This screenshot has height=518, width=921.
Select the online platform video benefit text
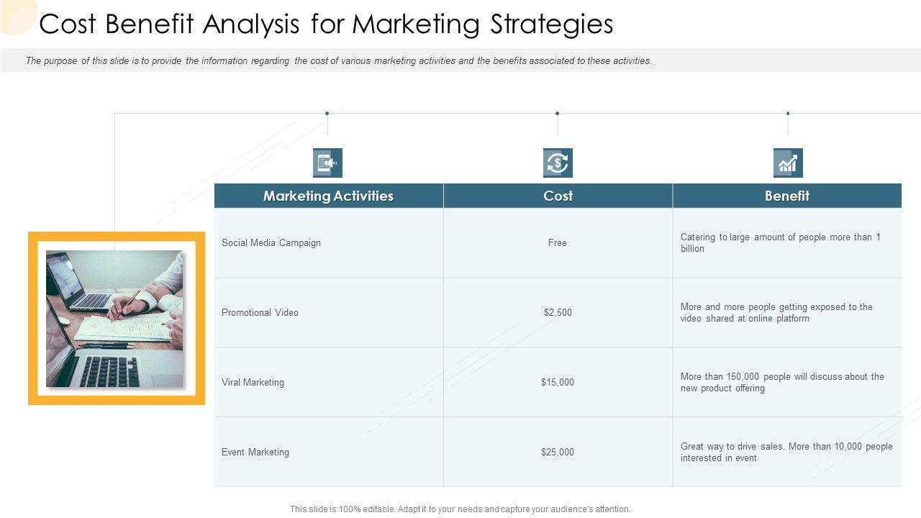pos(776,313)
